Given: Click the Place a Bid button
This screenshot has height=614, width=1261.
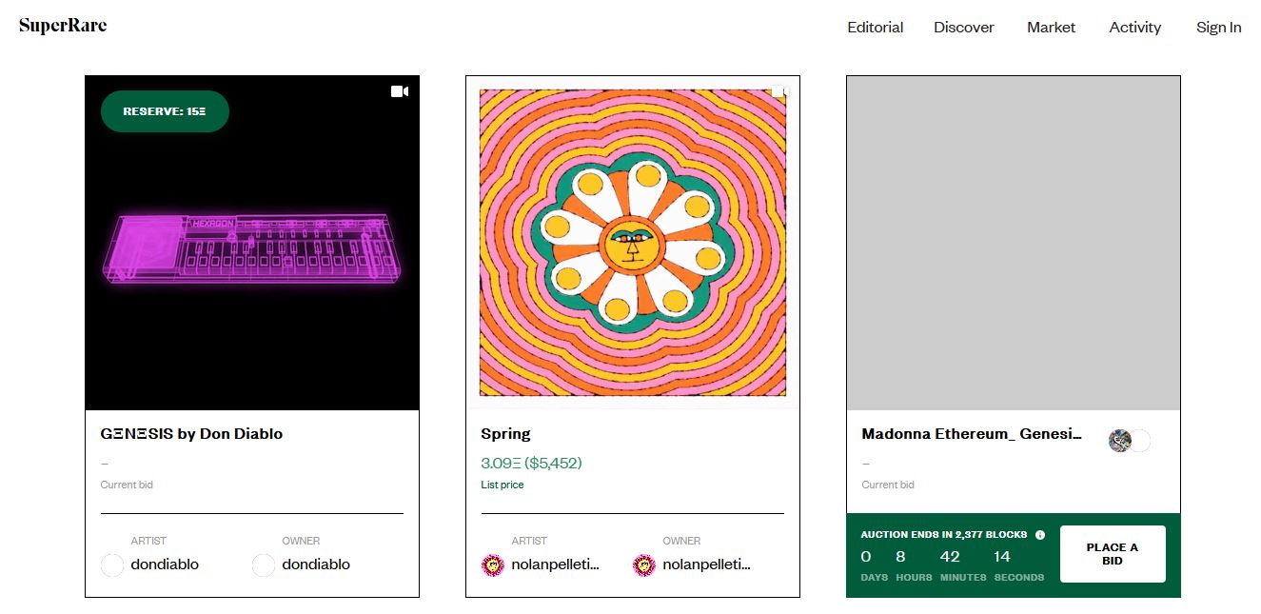Looking at the screenshot, I should [x=1113, y=554].
